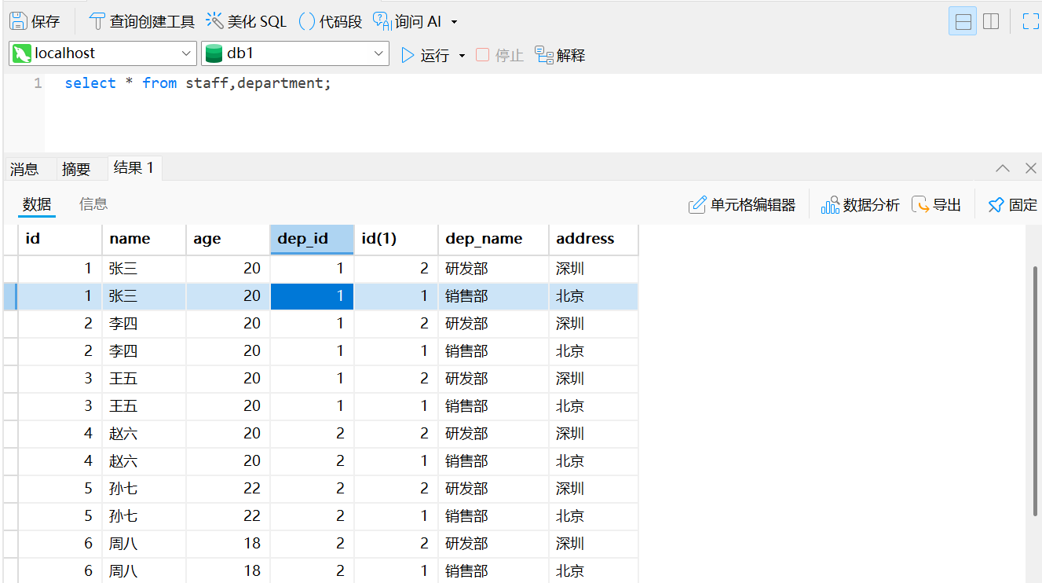
Task: Run the query (运行)
Action: [x=425, y=55]
